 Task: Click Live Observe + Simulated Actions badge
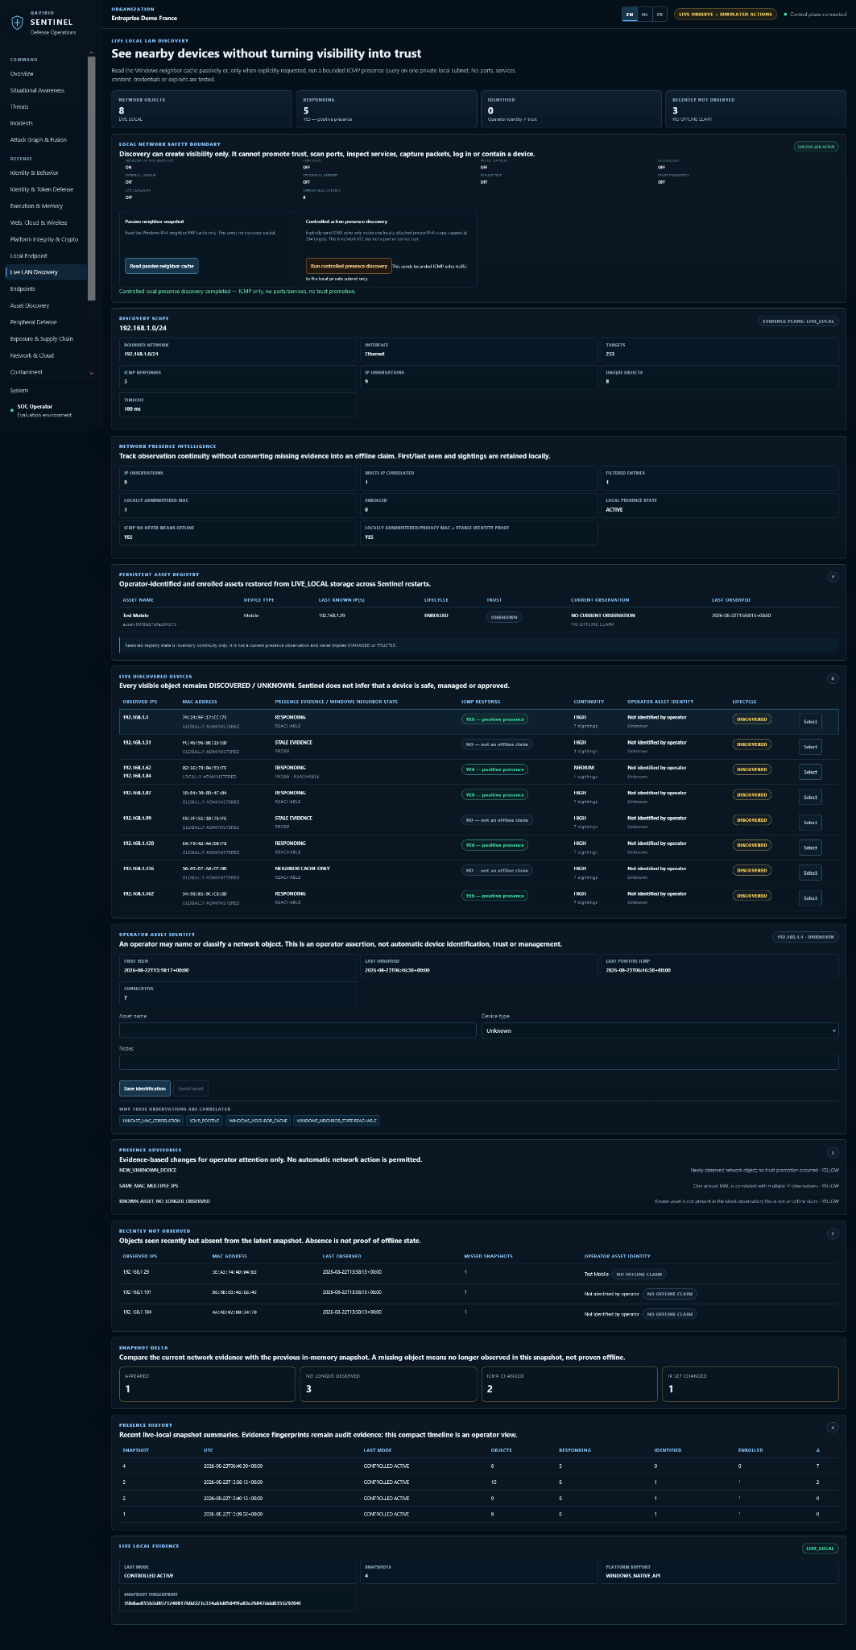725,14
